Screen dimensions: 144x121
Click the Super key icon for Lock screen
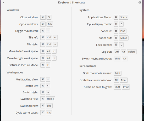tap(116, 45)
